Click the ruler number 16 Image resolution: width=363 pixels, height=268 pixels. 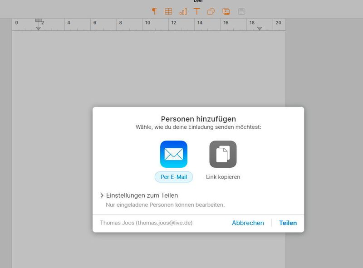tap(226, 23)
